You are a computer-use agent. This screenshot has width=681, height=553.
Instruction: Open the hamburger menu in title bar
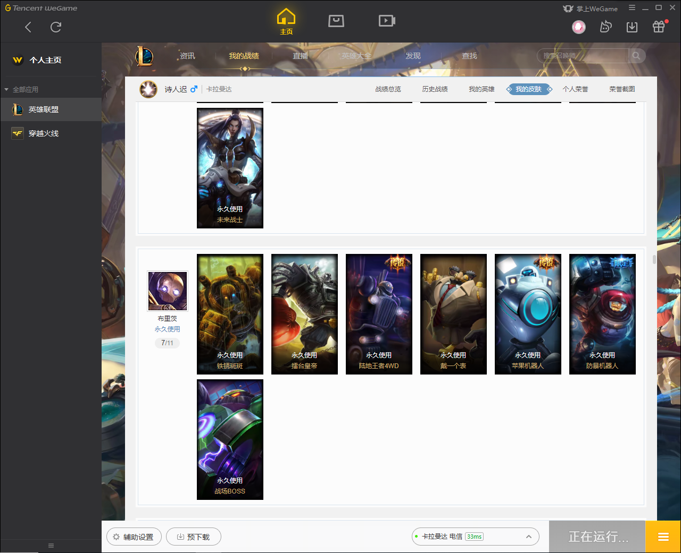click(632, 7)
